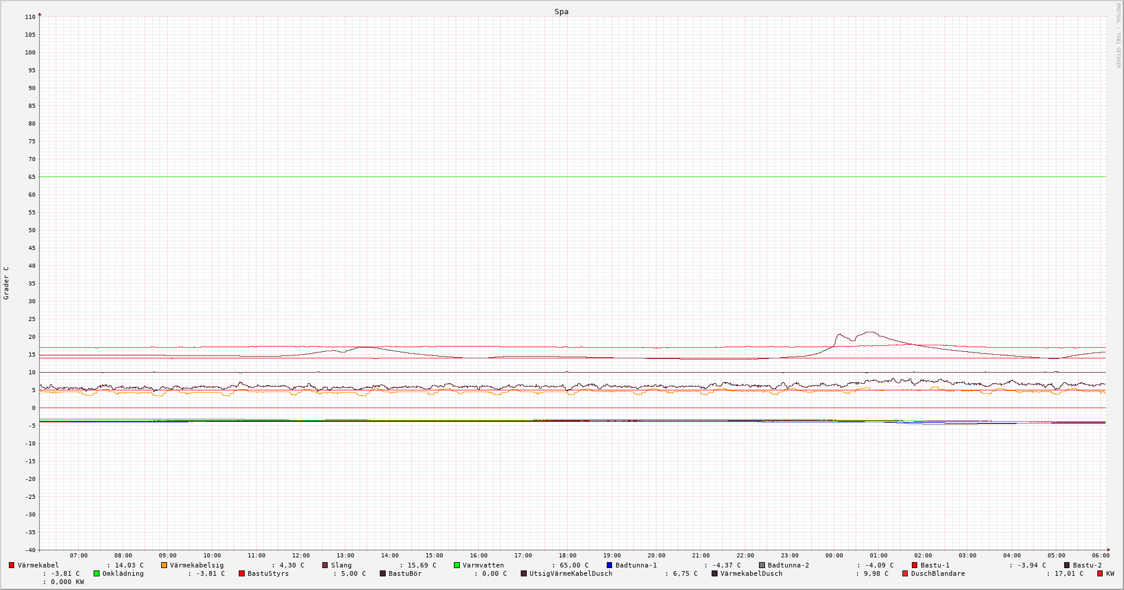Click the BastuBör legend label
The width and height of the screenshot is (1124, 590).
click(x=405, y=573)
